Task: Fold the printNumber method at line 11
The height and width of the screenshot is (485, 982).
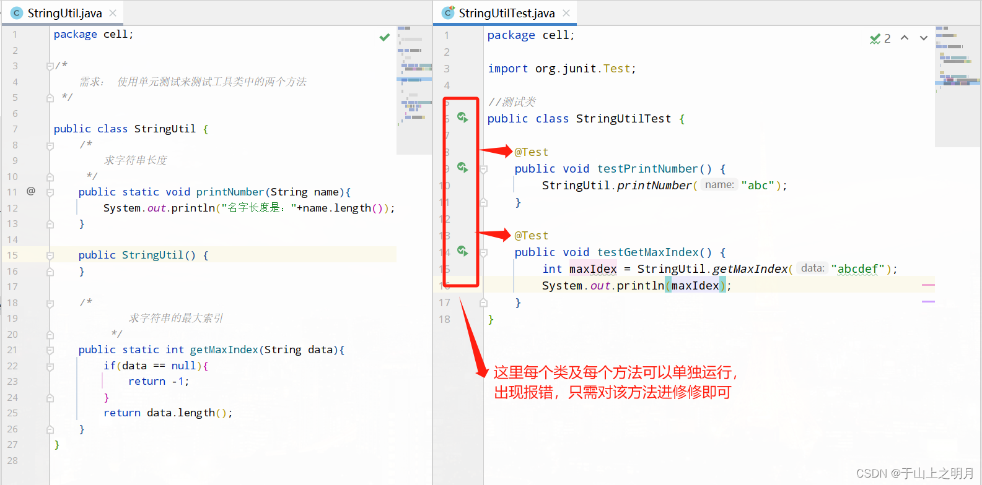Action: pos(50,192)
